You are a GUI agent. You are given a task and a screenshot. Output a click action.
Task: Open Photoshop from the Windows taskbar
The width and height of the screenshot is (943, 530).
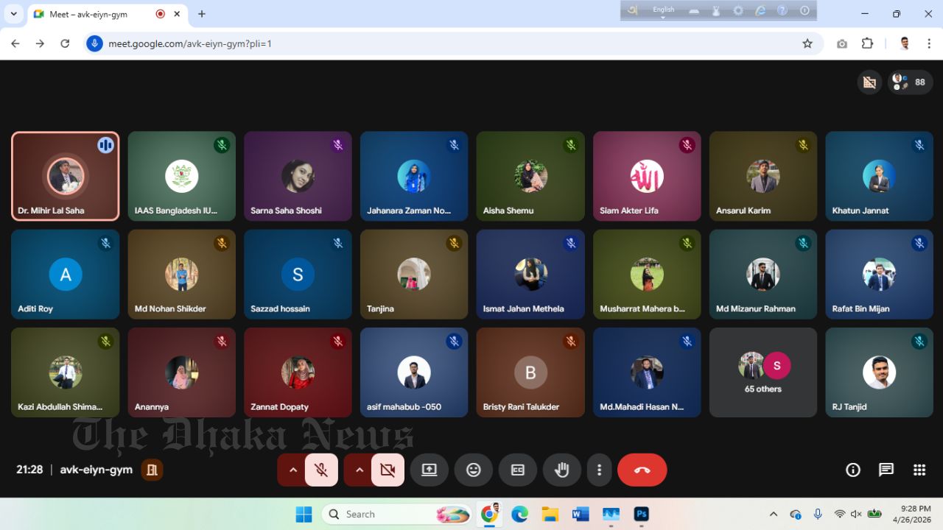pyautogui.click(x=641, y=514)
